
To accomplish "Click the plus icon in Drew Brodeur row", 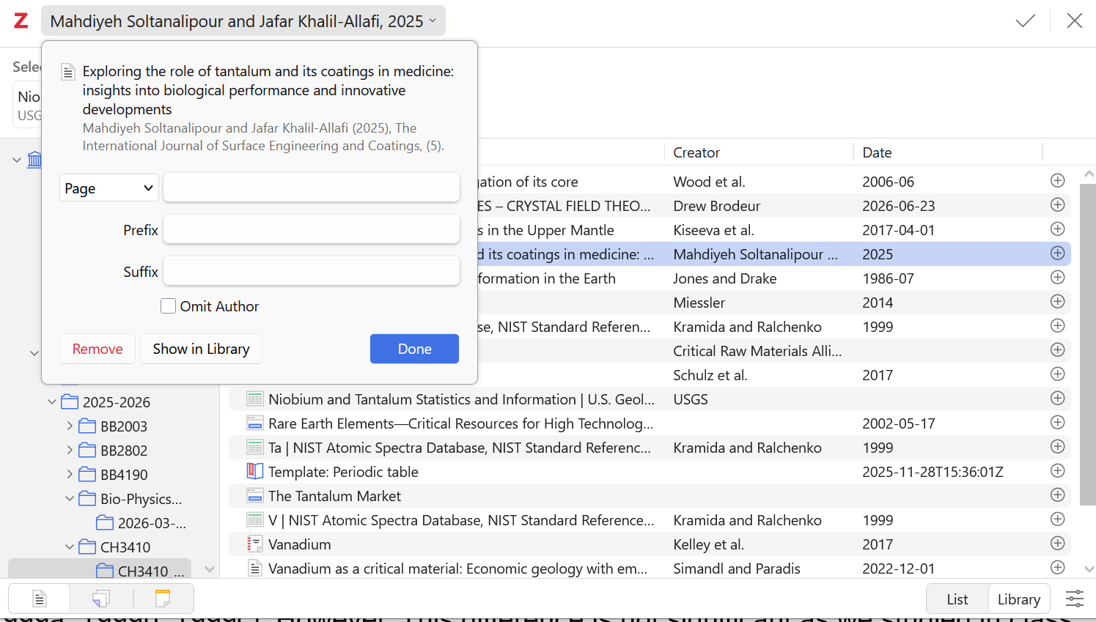I will coord(1057,204).
